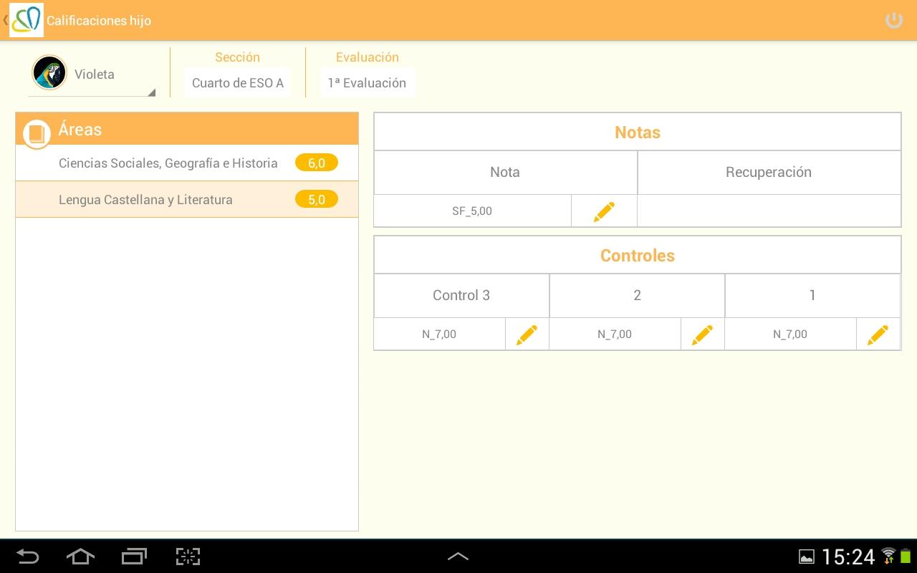917x573 pixels.
Task: Tap the gallery notification icon
Action: (x=807, y=557)
